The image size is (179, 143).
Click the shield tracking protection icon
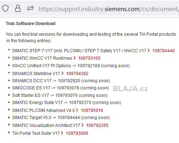(x=5, y=8)
